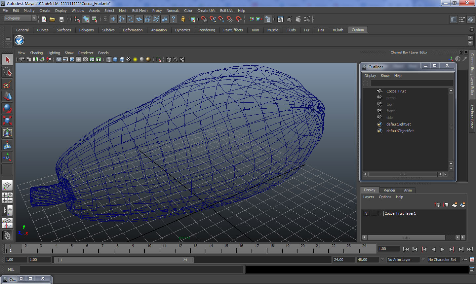The height and width of the screenshot is (284, 476).
Task: Move selected layer down icon
Action: point(446,205)
